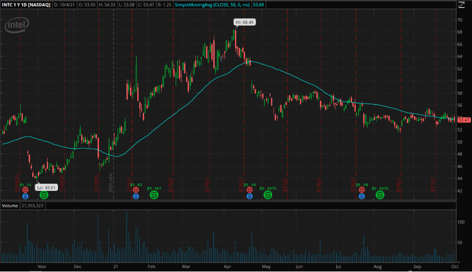
Task: Click the green dividend icon near the May label
Action: [268, 195]
